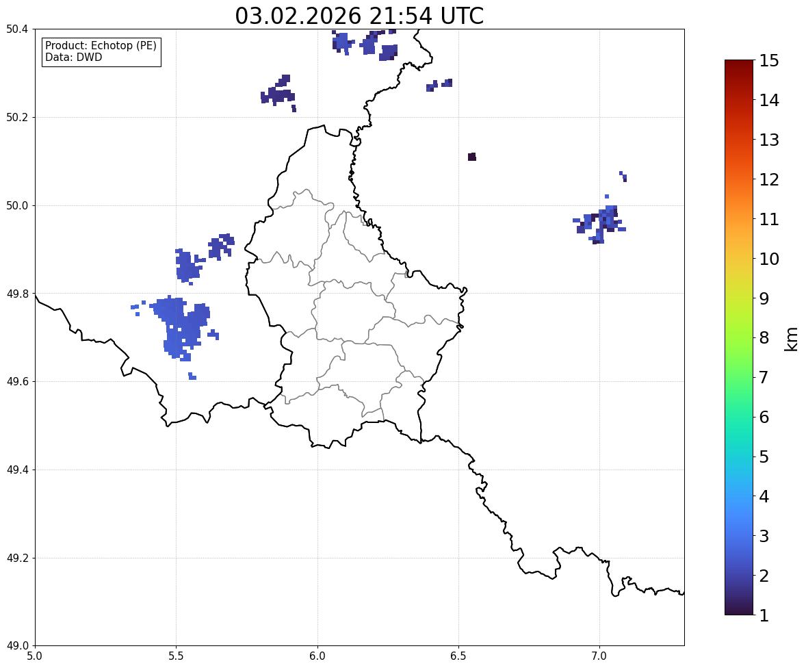Click the title "03.02.2026 21:54 UTC"
This screenshot has width=806, height=668.
359,16
